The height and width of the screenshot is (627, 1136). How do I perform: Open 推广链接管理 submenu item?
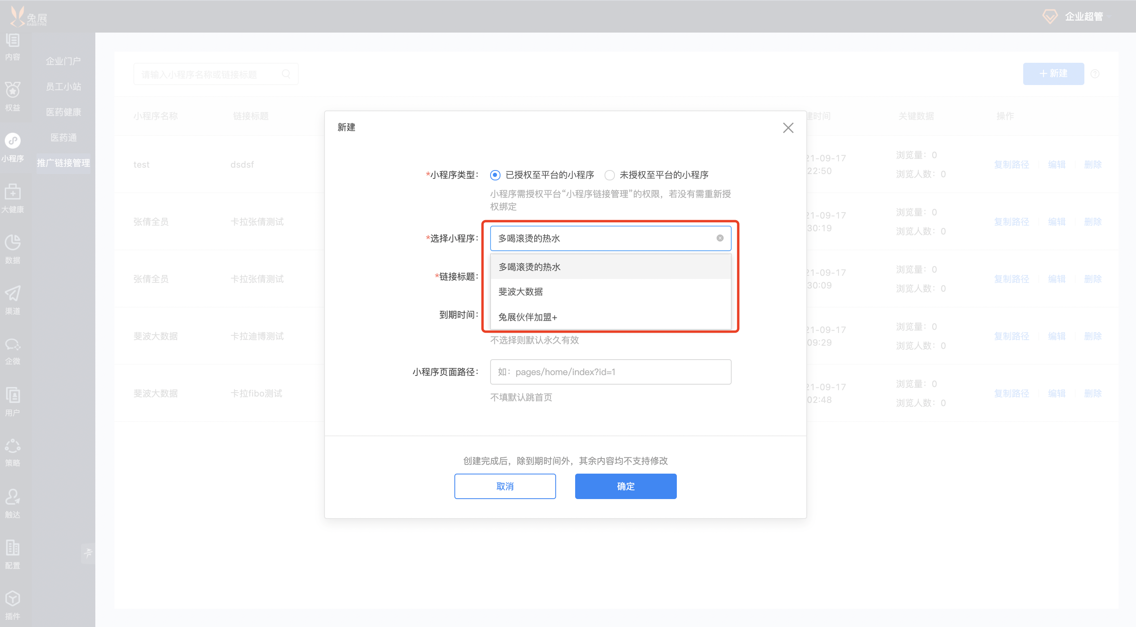click(63, 163)
